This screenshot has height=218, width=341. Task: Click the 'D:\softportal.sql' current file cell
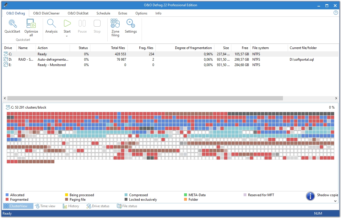point(302,60)
